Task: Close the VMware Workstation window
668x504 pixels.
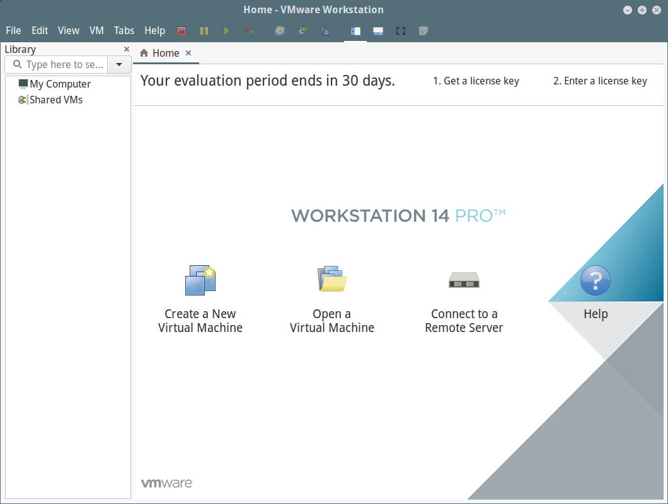Action: (x=657, y=10)
